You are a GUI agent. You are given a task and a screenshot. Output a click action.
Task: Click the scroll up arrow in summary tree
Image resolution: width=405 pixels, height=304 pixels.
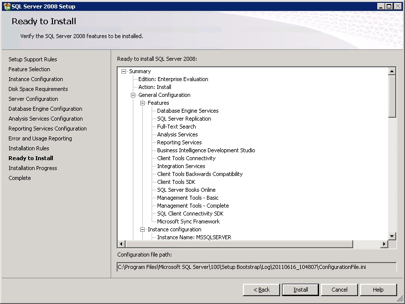[392, 71]
